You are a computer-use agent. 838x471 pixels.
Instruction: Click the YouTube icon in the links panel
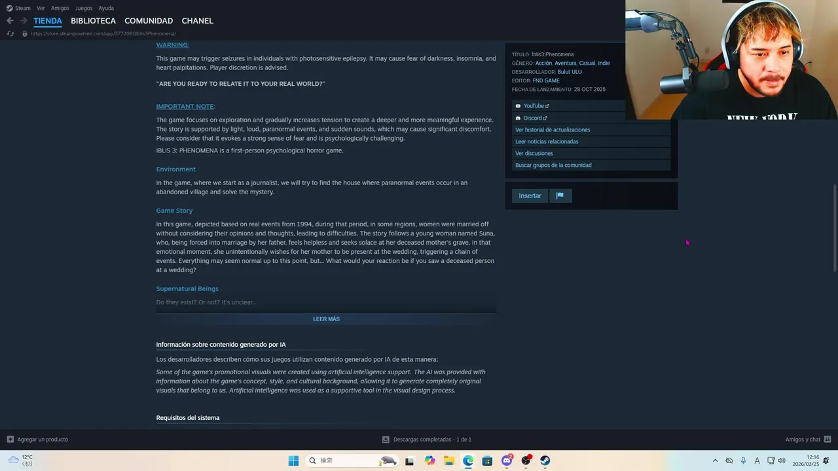[x=518, y=106]
